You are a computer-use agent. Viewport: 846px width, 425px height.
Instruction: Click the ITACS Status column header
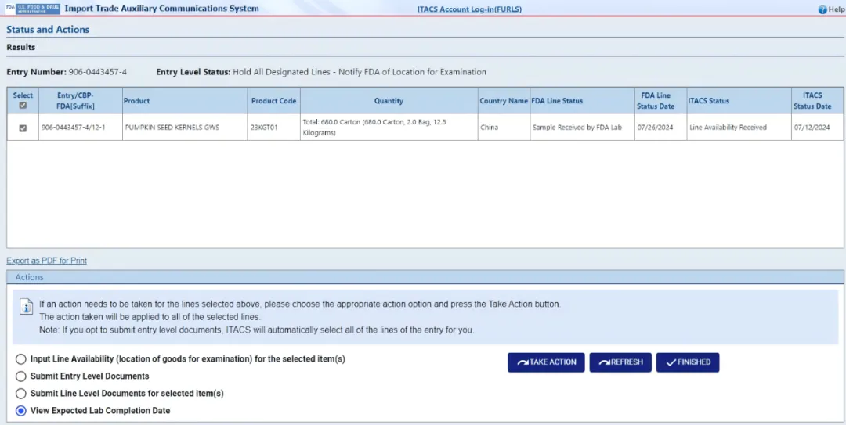[x=708, y=101]
